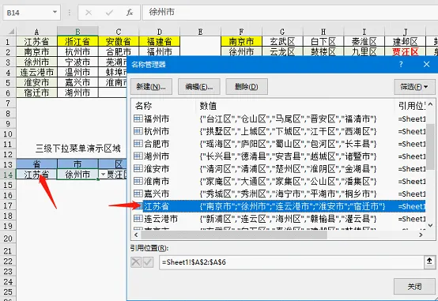Select cell B1 浙江省
Screen dimensions: 438x301
(x=77, y=41)
